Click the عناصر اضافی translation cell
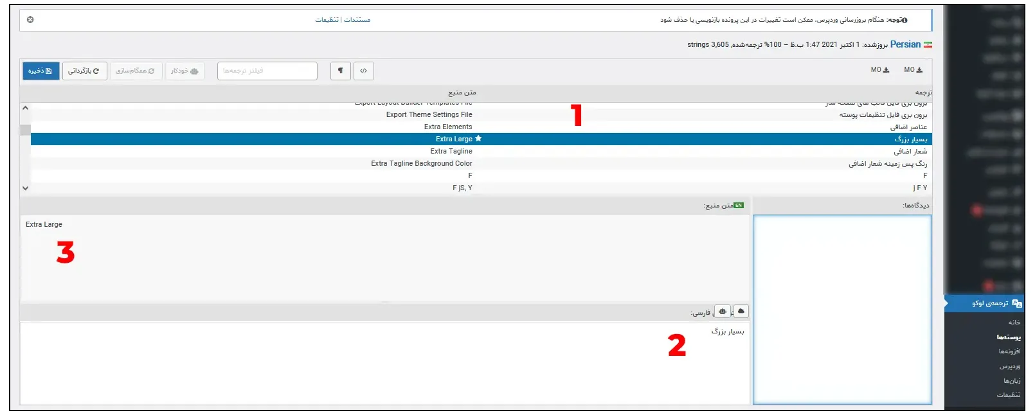 [908, 127]
